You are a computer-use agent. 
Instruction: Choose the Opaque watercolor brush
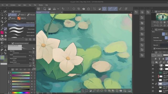pyautogui.click(x=21, y=22)
